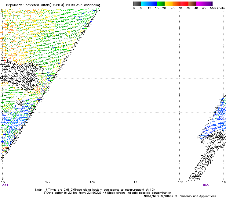The width and height of the screenshot is (226, 198).
Task: Click the upper black dot below -177 gridline
Action: (52, 166)
